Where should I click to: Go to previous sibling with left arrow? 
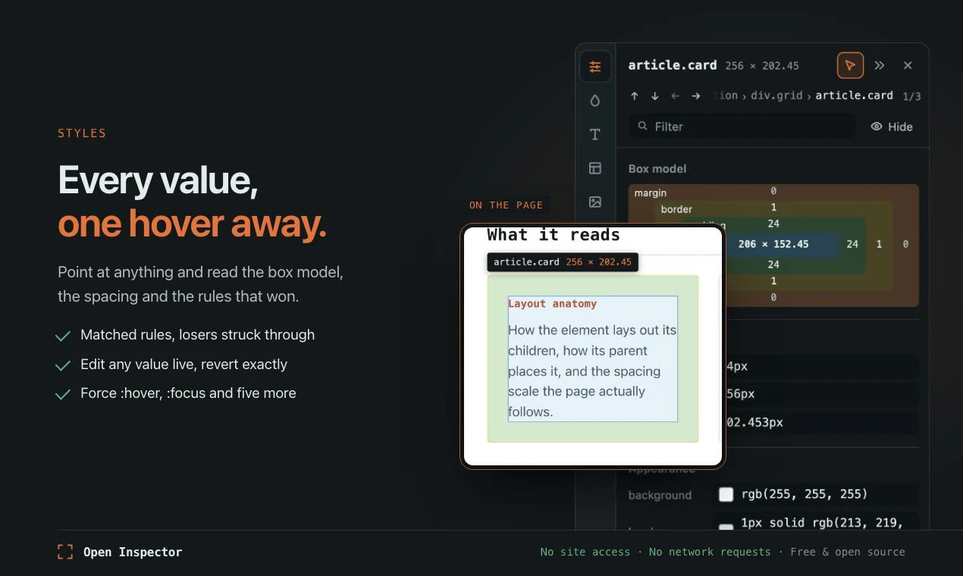pos(676,96)
